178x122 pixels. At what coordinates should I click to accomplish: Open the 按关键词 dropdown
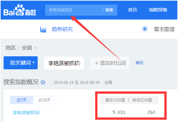point(21,63)
